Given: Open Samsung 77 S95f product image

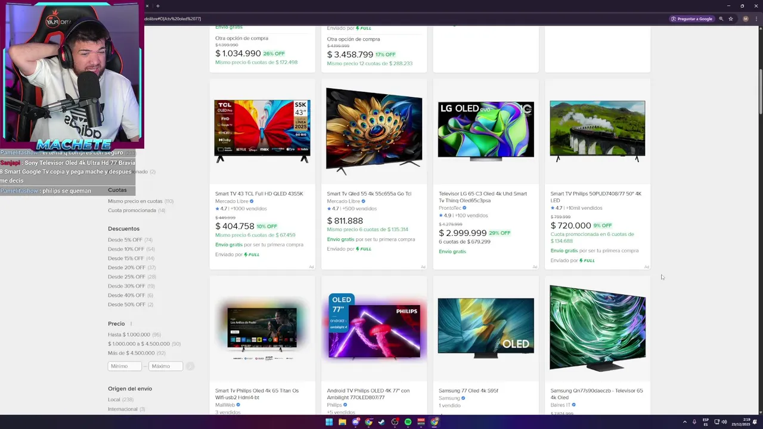Looking at the screenshot, I should point(486,328).
